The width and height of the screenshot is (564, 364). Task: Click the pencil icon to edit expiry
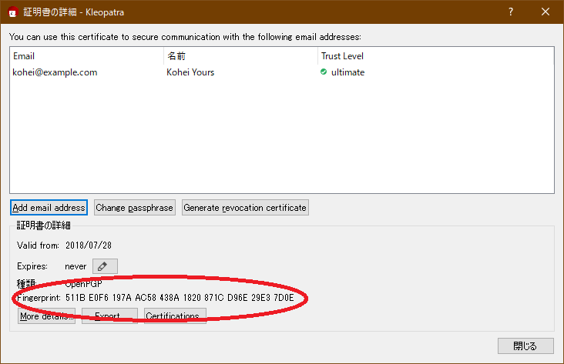105,266
